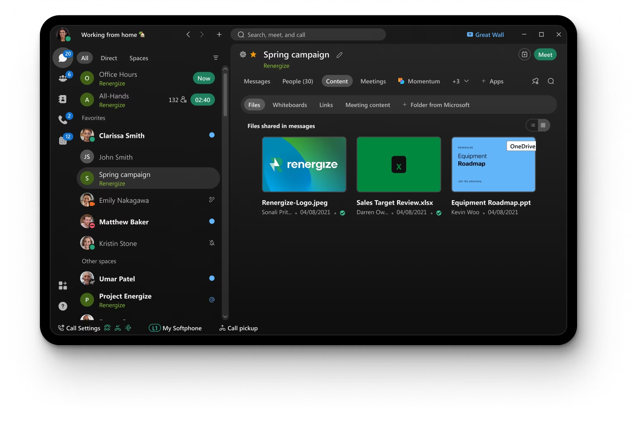Open the add apps grid icon in sidebar
Image resolution: width=644 pixels, height=424 pixels.
63,285
